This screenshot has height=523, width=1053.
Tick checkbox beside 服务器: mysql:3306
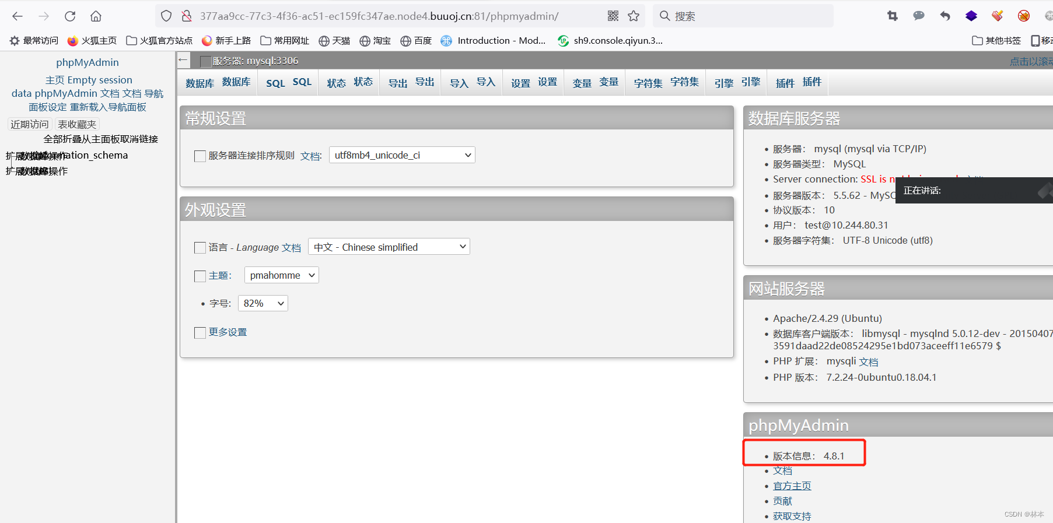coord(205,61)
